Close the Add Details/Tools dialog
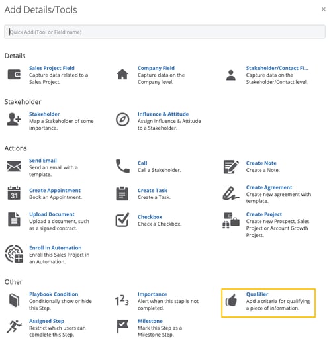 [x=324, y=9]
